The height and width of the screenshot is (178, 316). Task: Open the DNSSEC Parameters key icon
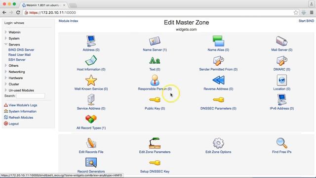[x=218, y=100]
